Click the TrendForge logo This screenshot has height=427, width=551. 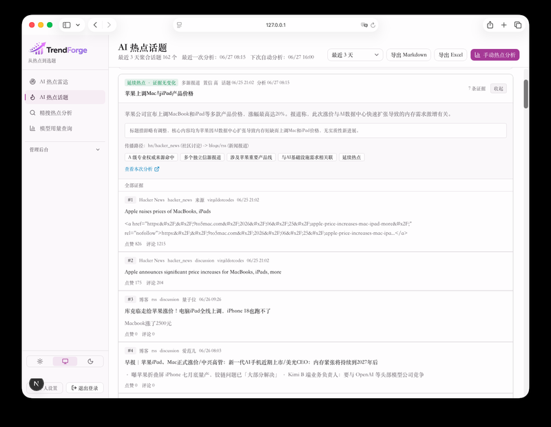click(x=58, y=49)
